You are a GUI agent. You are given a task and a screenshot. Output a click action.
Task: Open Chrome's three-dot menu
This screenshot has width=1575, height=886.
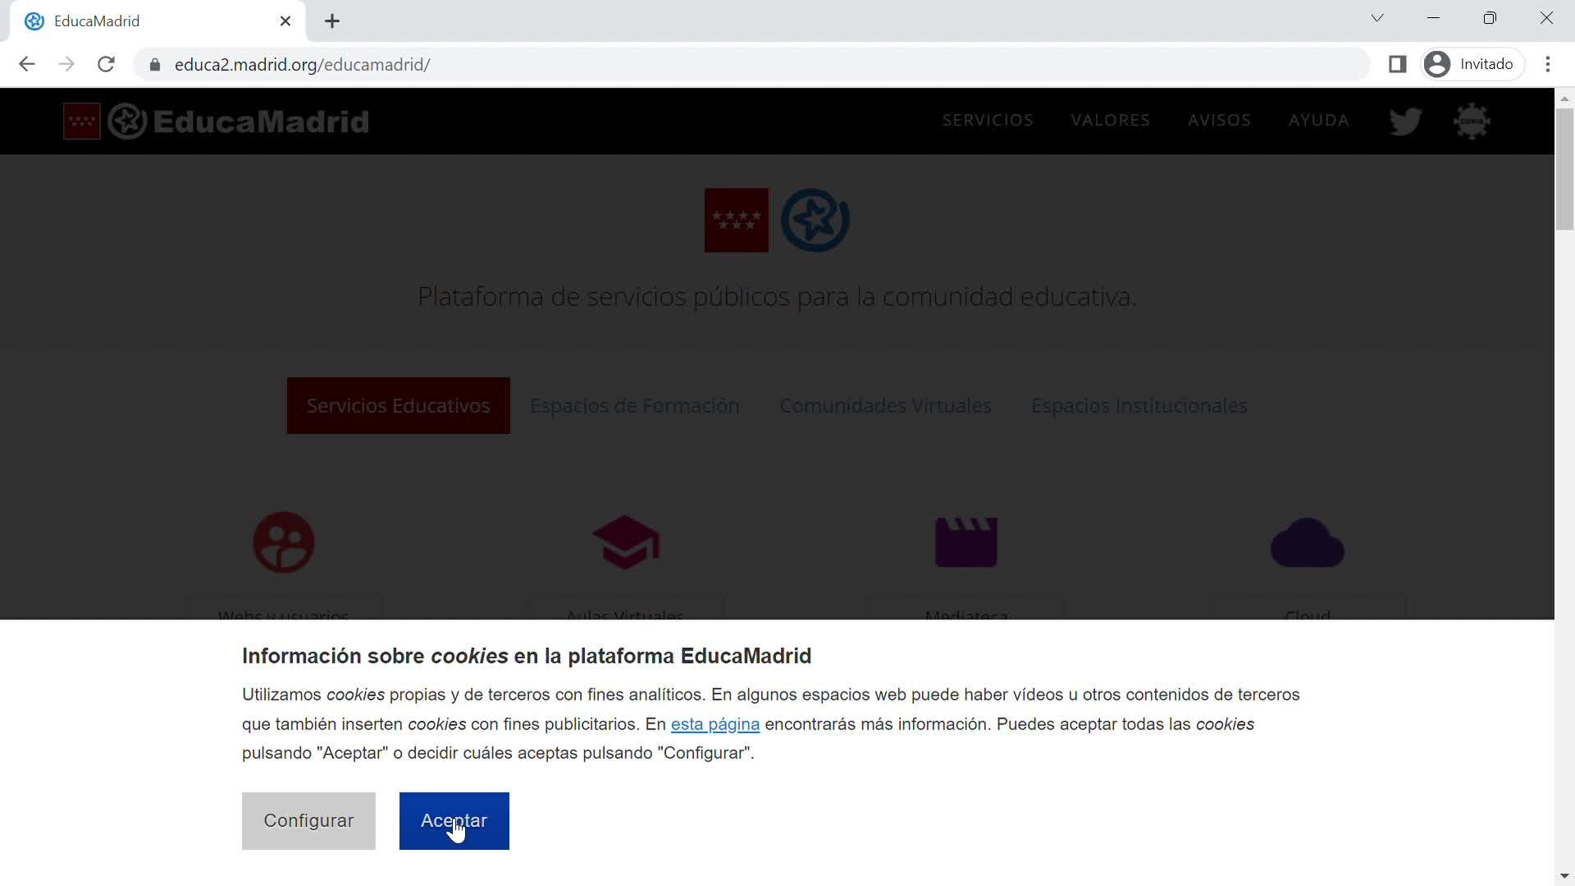[1547, 64]
